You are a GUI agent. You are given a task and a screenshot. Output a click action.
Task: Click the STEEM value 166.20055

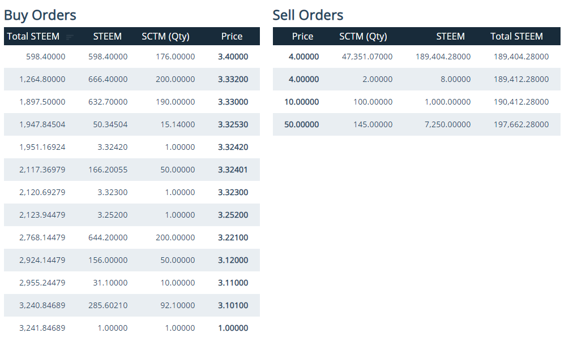tap(108, 170)
